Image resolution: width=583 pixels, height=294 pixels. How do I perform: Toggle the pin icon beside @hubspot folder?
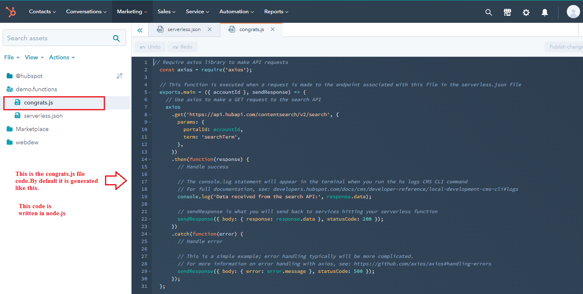120,75
